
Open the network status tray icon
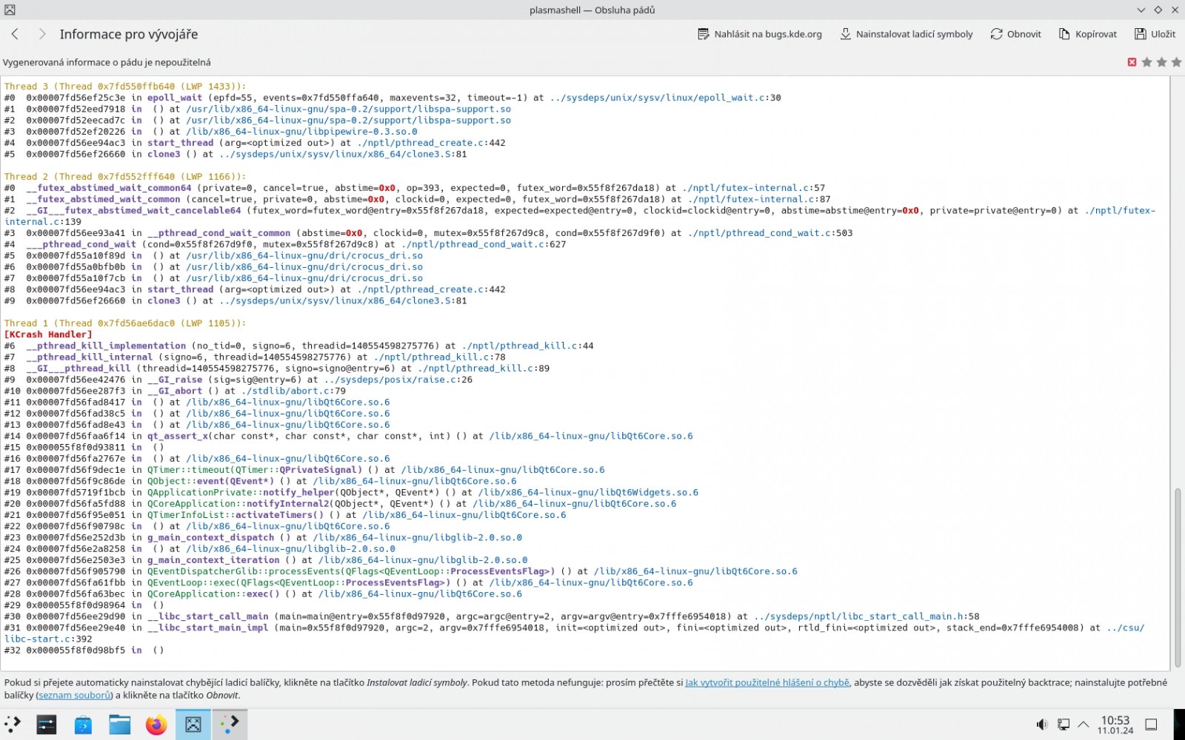[x=1063, y=724]
